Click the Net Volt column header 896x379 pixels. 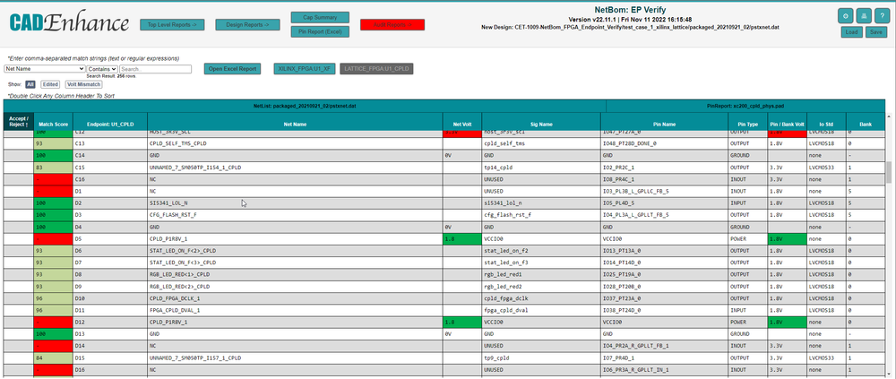(462, 123)
